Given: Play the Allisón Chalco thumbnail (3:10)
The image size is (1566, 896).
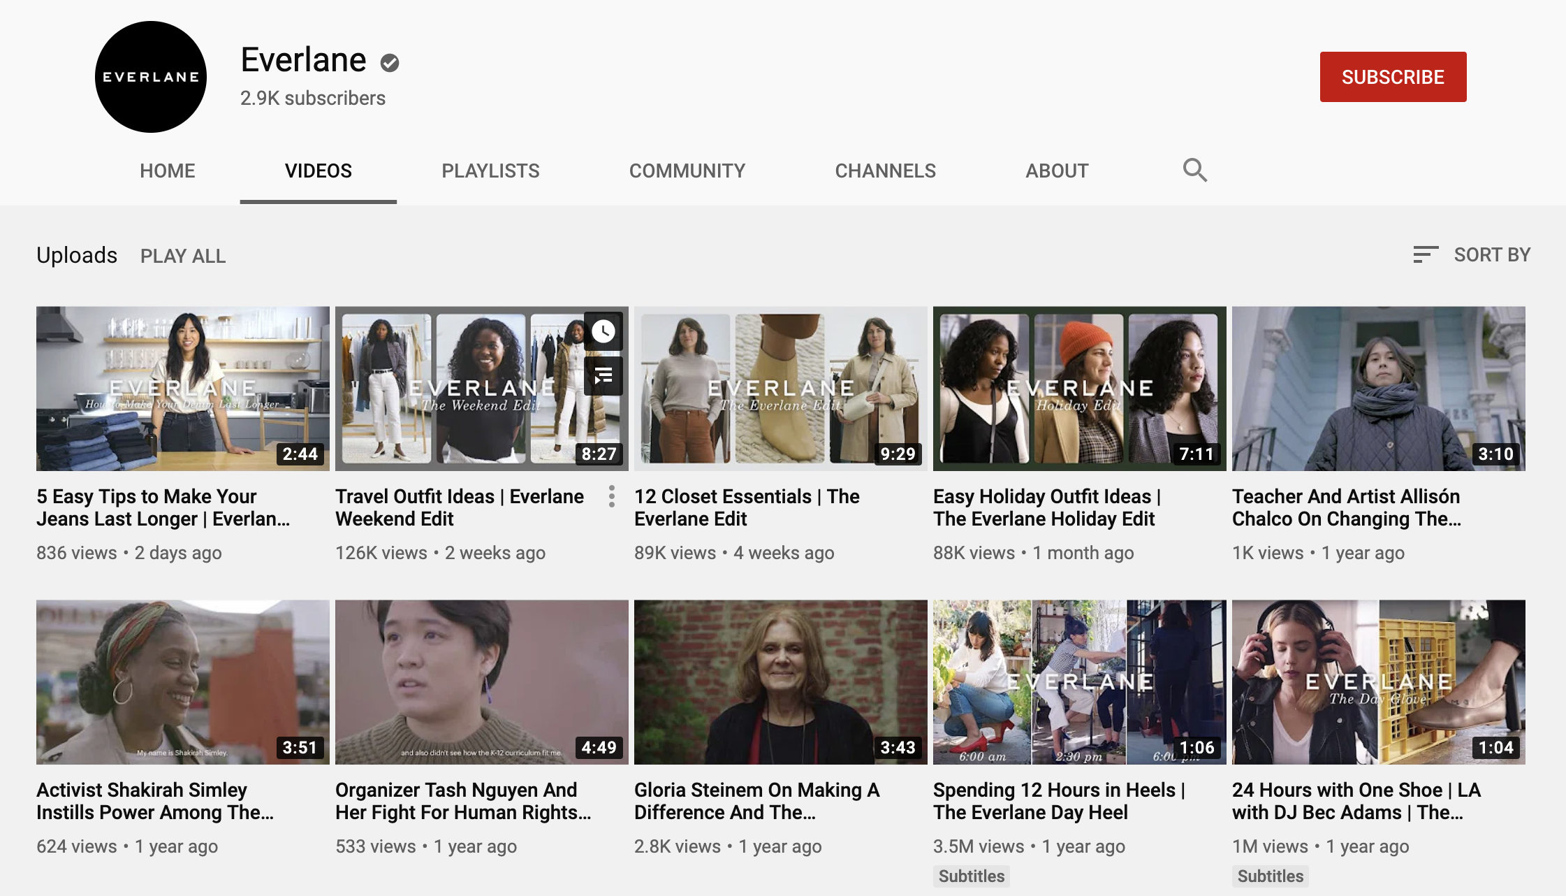Looking at the screenshot, I should tap(1379, 389).
